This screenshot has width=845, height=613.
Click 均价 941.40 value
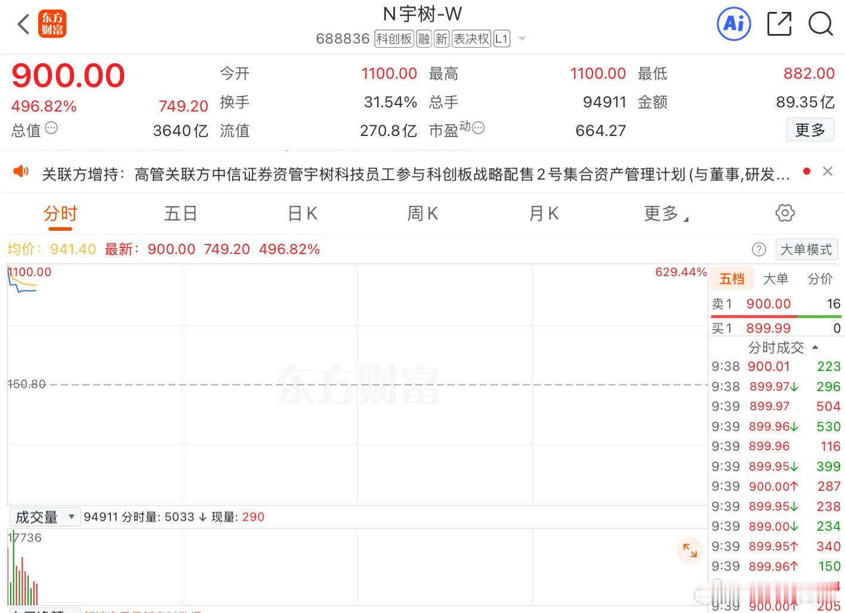[x=73, y=249]
